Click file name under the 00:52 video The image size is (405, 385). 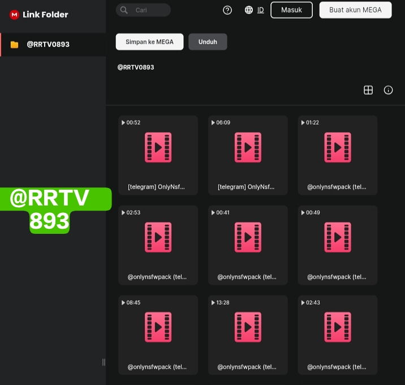(157, 187)
